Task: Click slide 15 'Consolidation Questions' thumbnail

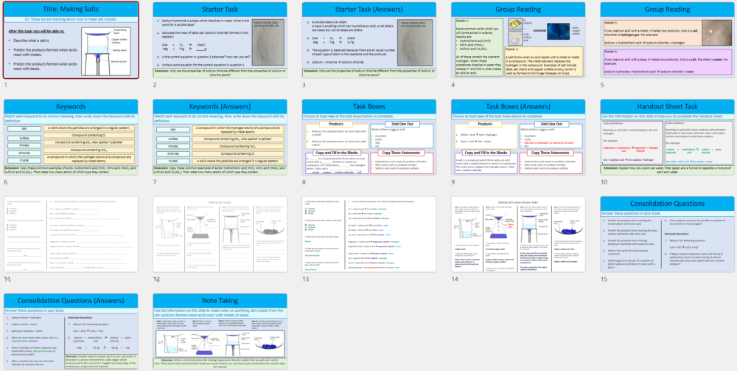Action: (x=668, y=234)
